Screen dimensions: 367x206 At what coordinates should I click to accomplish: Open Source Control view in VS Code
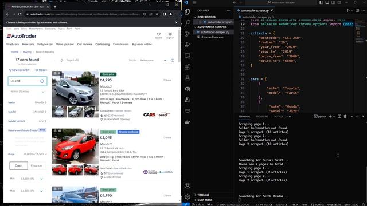coord(188,34)
